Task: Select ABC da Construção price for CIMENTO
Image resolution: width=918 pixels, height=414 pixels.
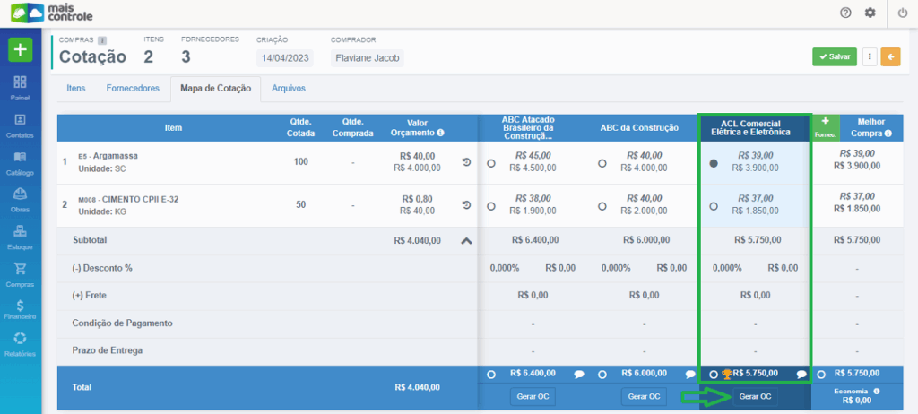Action: [602, 205]
